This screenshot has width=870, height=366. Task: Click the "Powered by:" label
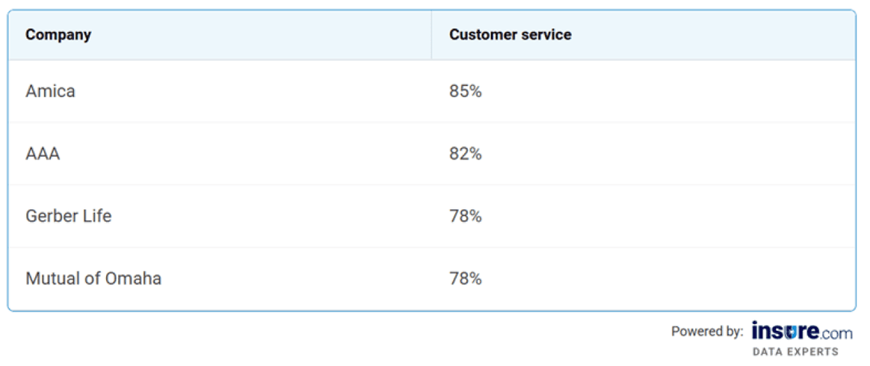(707, 332)
